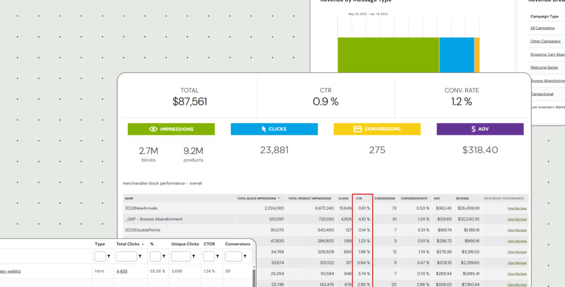Click the orange segment of revenue bar
The image size is (565, 287).
click(x=477, y=55)
